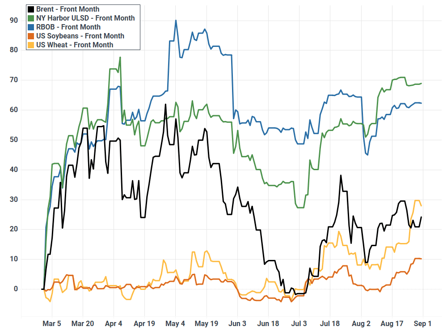Screen dimensions: 447x335
Task: Select 'RBOB - Front Month' legend label
Action: (x=68, y=27)
